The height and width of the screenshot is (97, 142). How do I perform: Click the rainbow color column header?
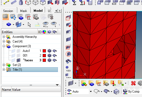point(44,32)
